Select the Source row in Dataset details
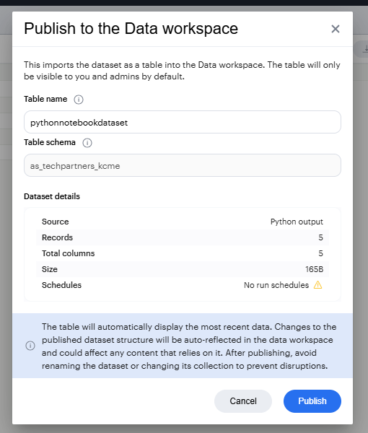Image resolution: width=368 pixels, height=433 pixels. [x=183, y=222]
